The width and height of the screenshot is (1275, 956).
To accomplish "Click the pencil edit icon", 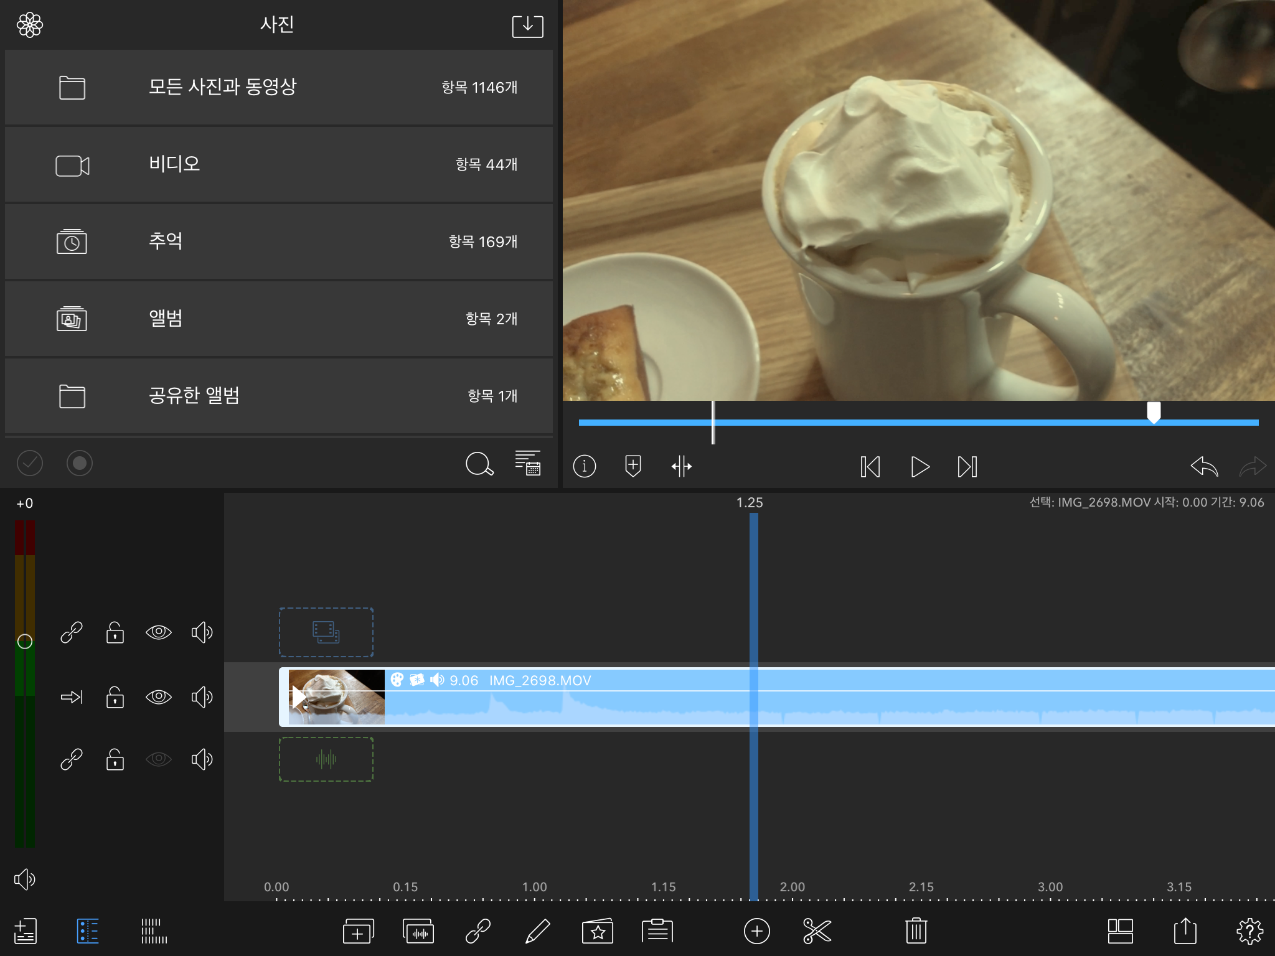I will point(537,931).
